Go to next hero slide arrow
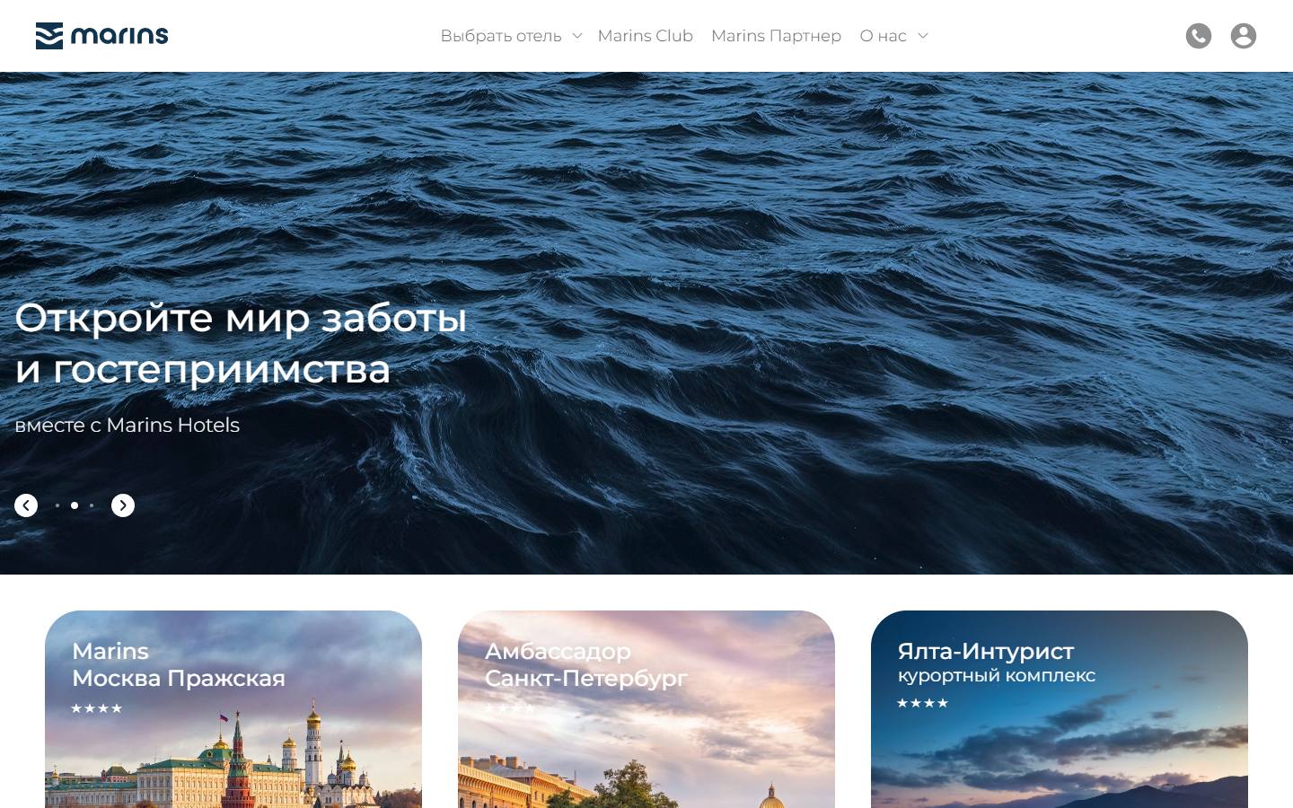1293x808 pixels. (123, 505)
